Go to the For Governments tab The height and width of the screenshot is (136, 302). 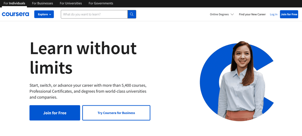101,3
